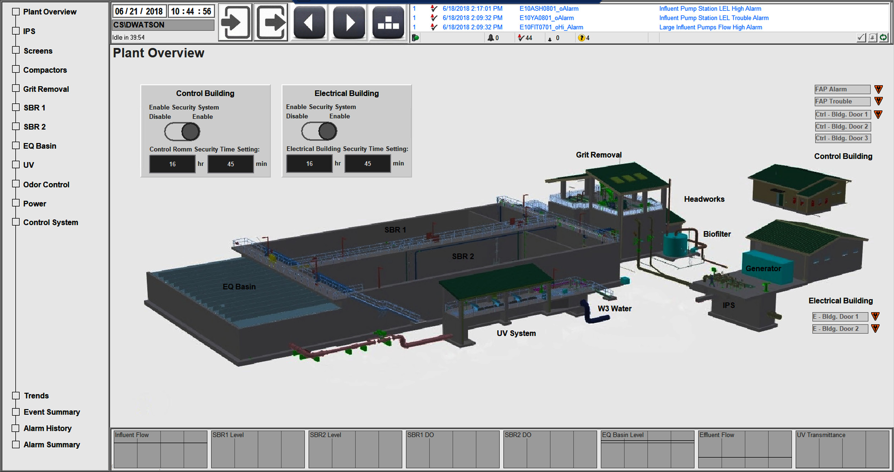Open UV screen from sidebar
The image size is (894, 472).
[x=29, y=165]
